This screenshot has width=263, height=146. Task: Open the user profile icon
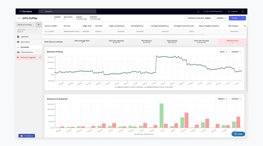coord(243,11)
